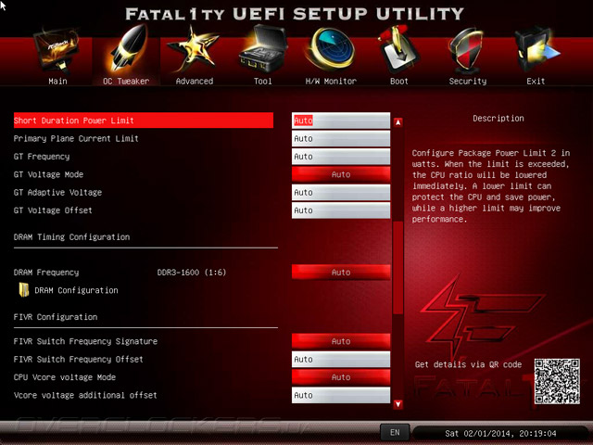Select GT Voltage Mode label

48,174
